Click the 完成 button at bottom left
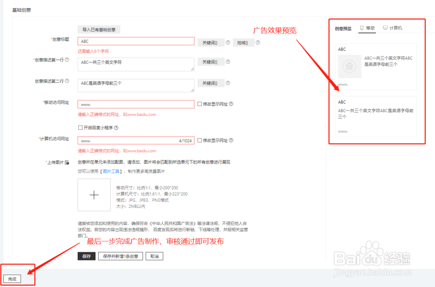The width and height of the screenshot is (435, 287). pos(12,278)
